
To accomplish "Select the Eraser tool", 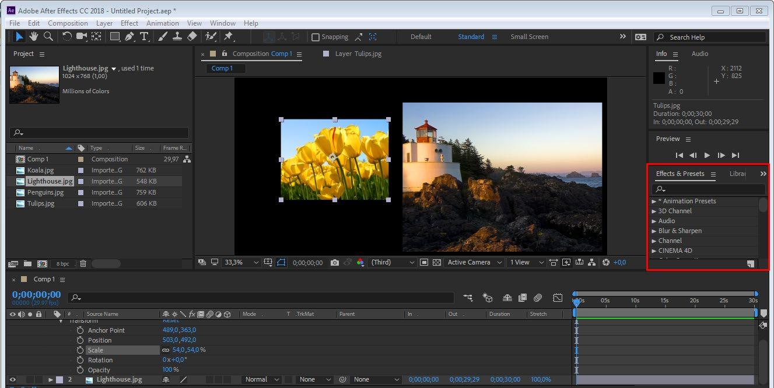I will click(x=192, y=37).
